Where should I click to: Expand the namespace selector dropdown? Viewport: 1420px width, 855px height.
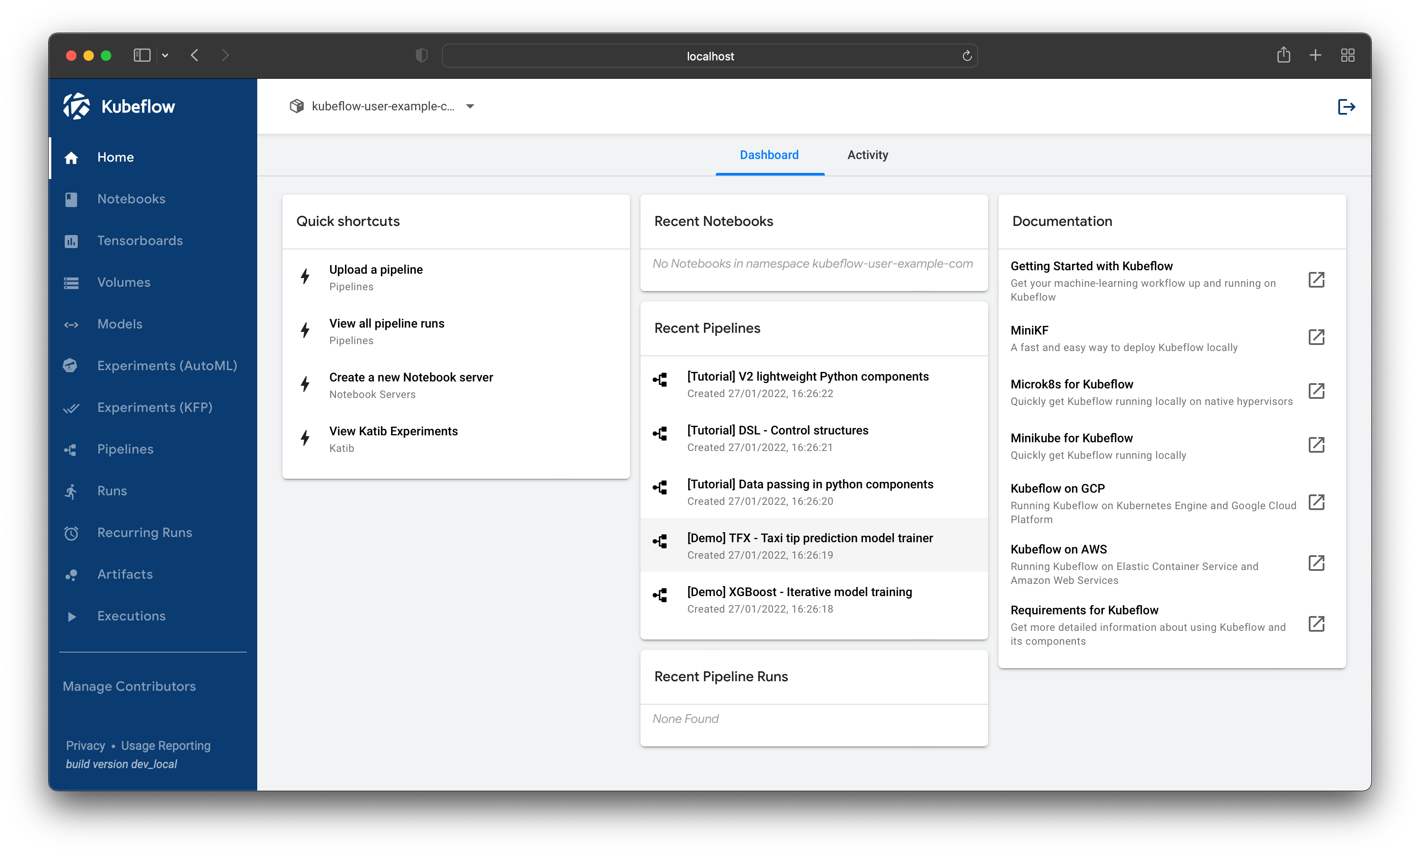470,106
